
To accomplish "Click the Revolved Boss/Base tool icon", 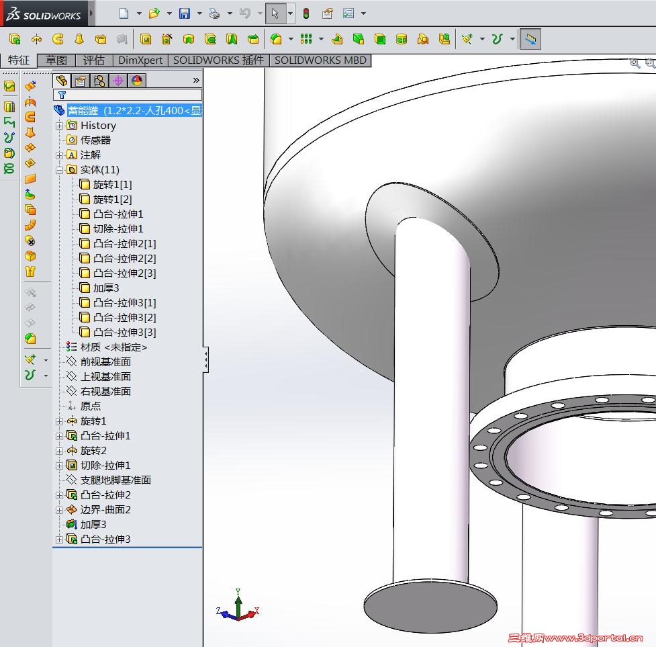I will click(x=36, y=39).
